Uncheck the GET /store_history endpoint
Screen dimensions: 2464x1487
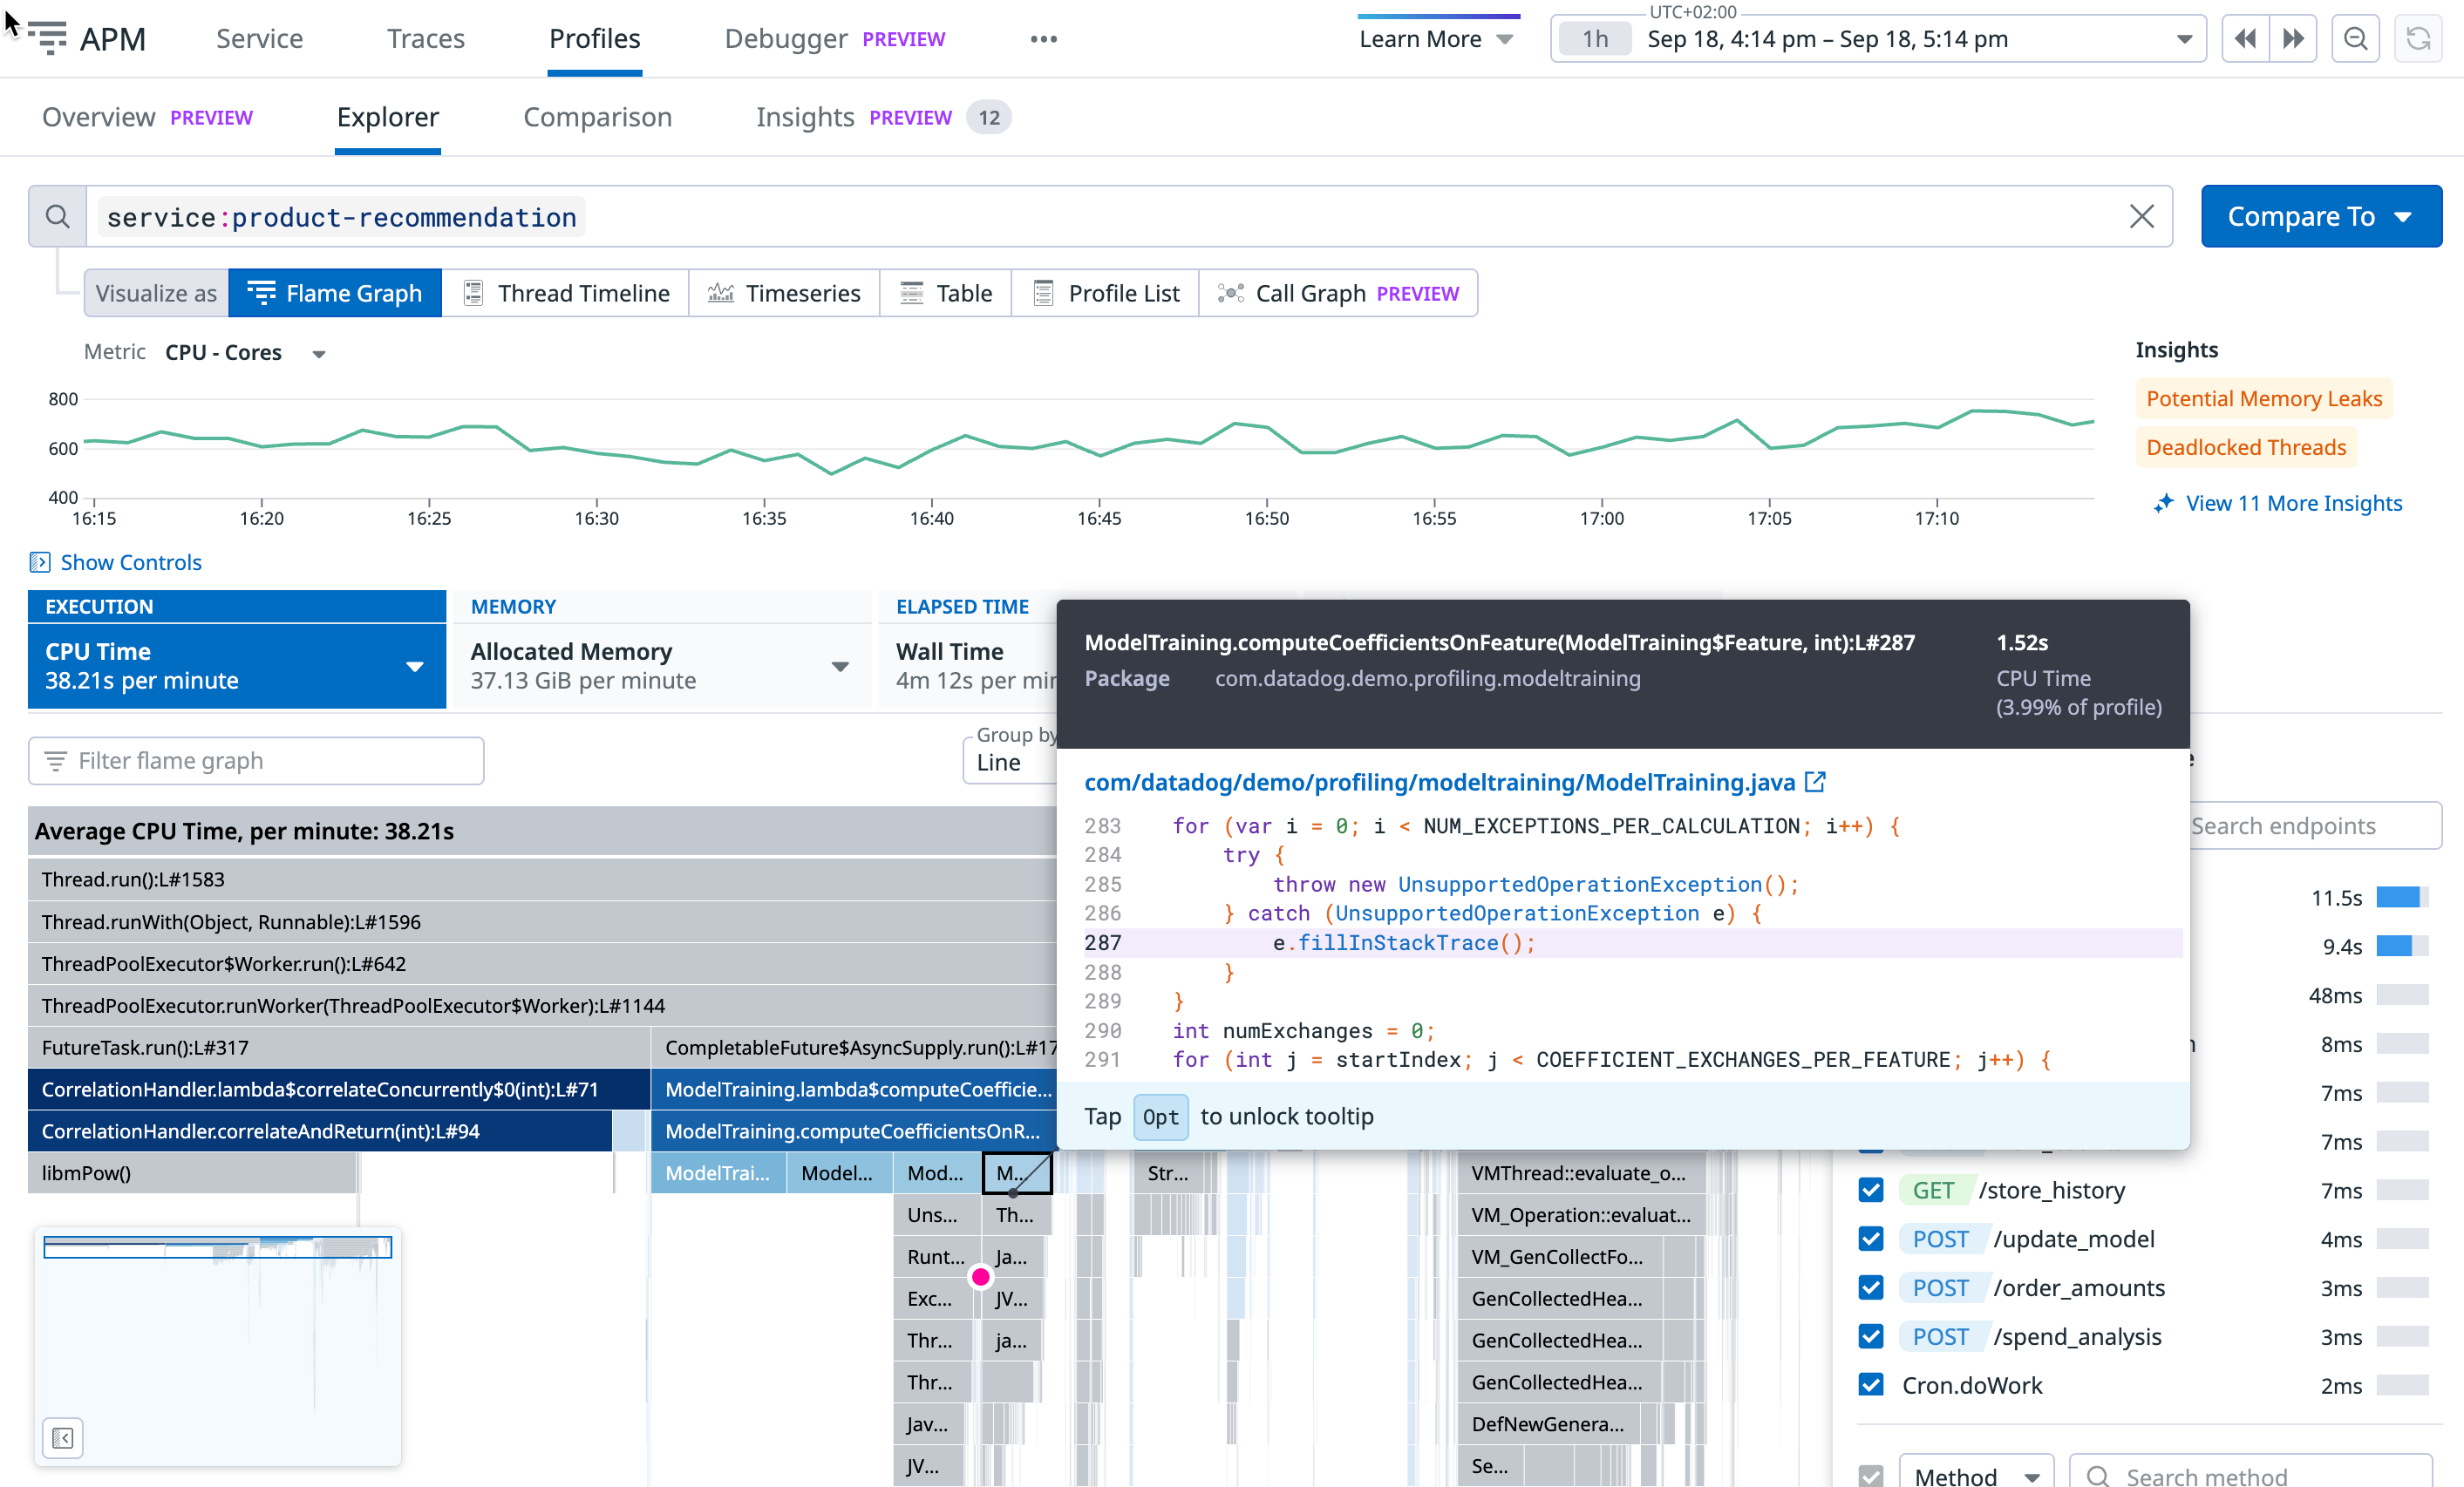click(x=1871, y=1190)
